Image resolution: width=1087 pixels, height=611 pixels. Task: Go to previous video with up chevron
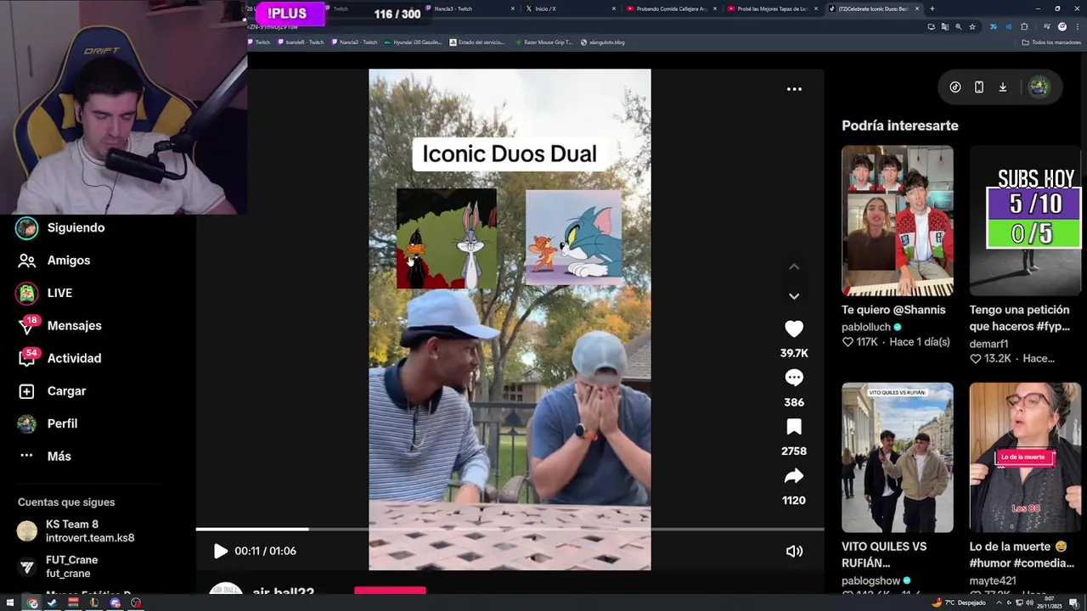point(794,266)
